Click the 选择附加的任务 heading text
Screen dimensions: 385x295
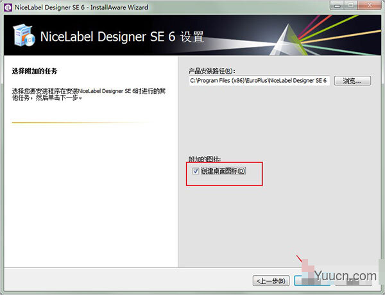pyautogui.click(x=35, y=71)
